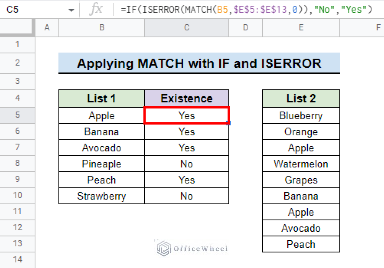The width and height of the screenshot is (384, 268).
Task: Click the fill handle of cell C5
Action: click(229, 123)
